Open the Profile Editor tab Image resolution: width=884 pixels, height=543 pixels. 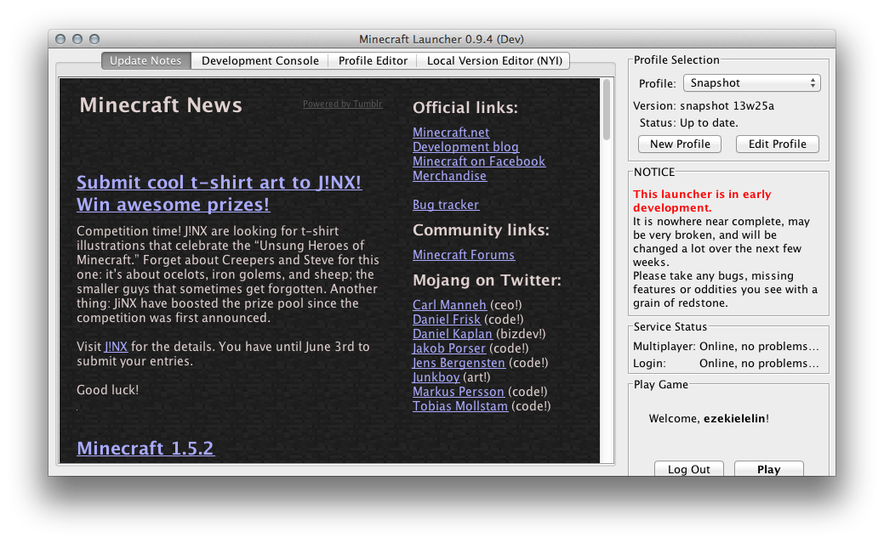pyautogui.click(x=374, y=61)
